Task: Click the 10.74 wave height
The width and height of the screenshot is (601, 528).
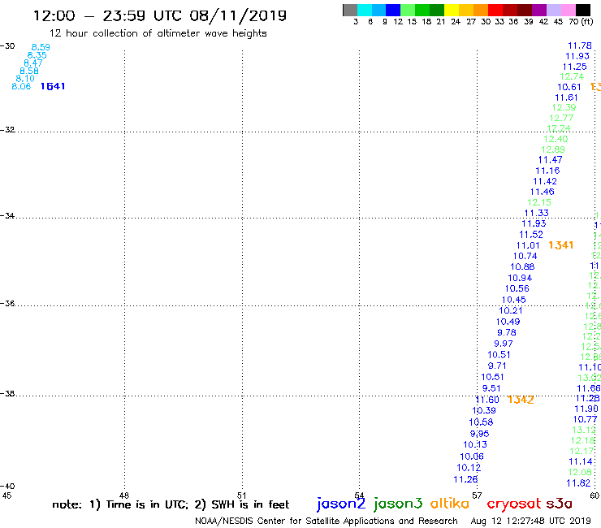Action: tap(525, 256)
